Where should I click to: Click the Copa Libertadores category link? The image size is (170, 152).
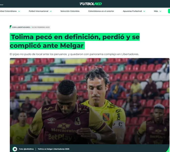(21, 27)
